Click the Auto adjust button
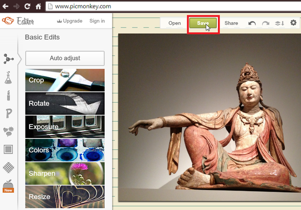Image resolution: width=301 pixels, height=210 pixels. (x=65, y=58)
